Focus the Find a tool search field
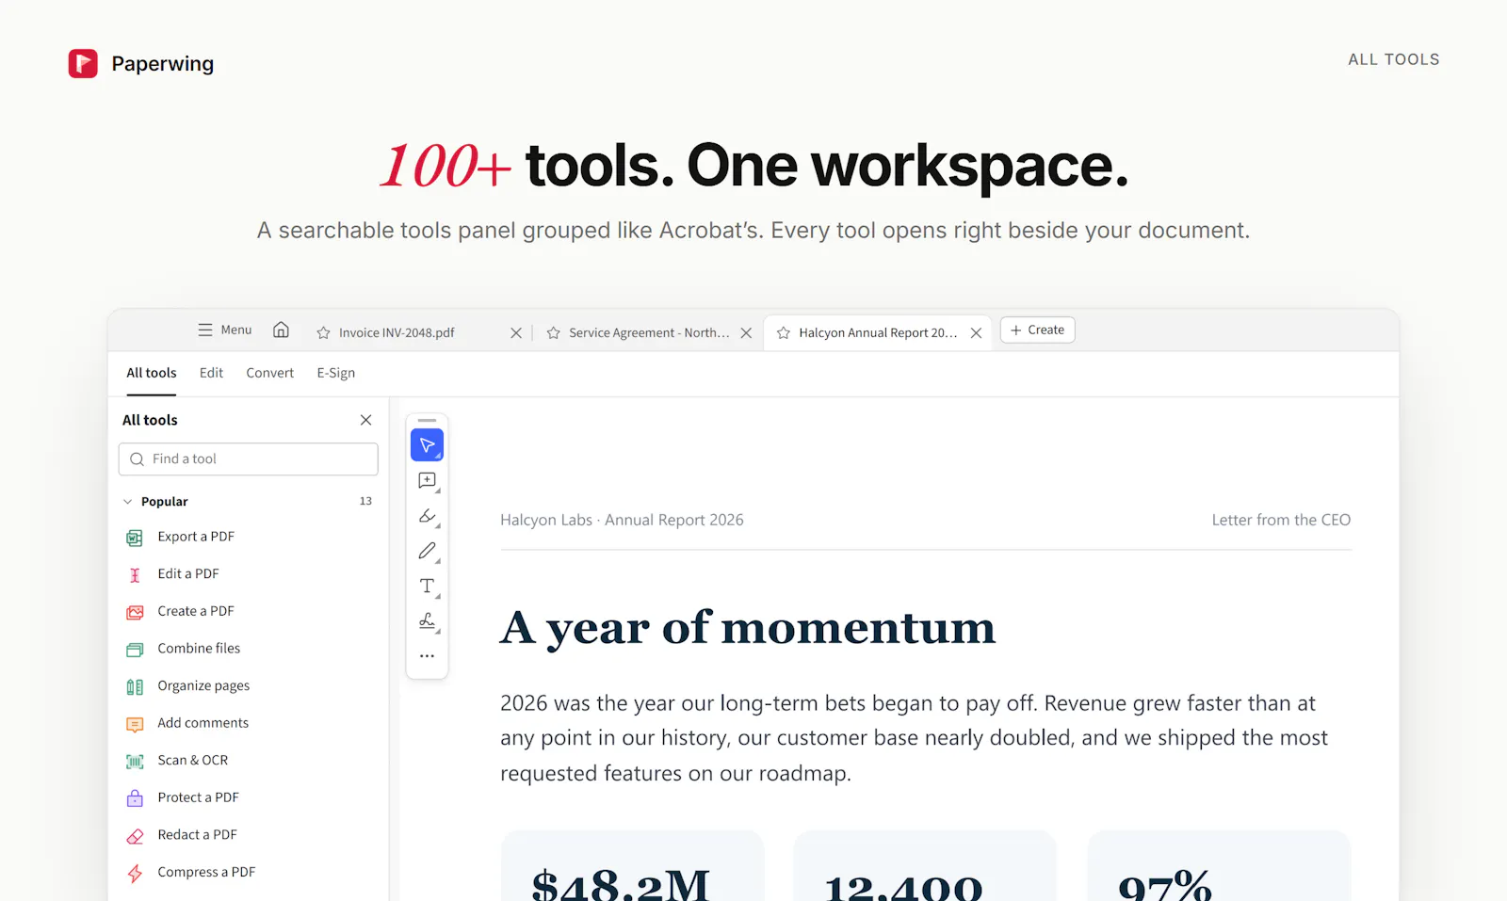 (249, 459)
